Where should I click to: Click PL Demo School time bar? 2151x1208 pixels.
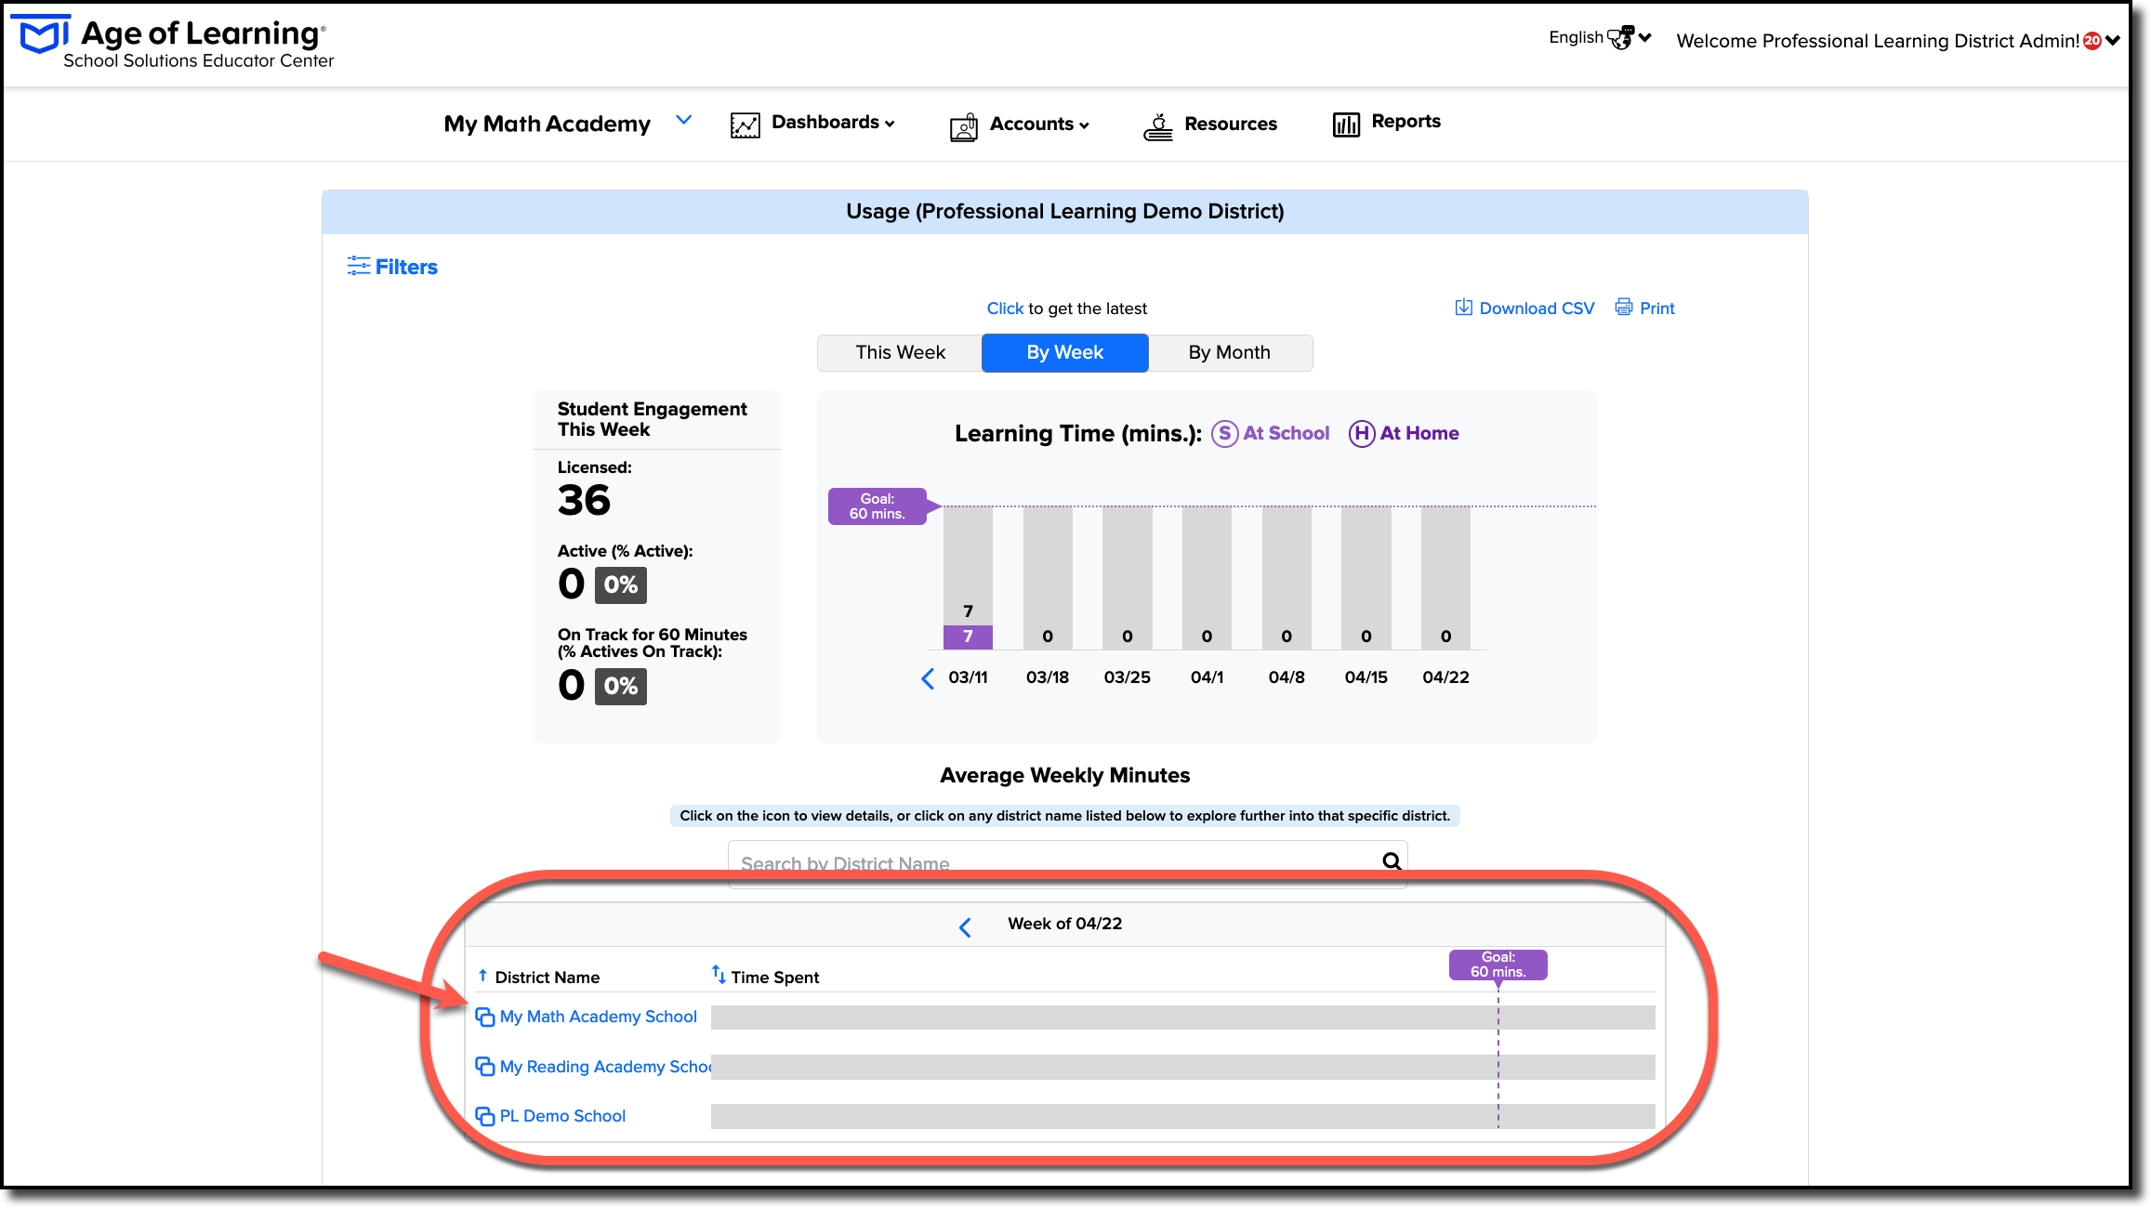[1182, 1116]
